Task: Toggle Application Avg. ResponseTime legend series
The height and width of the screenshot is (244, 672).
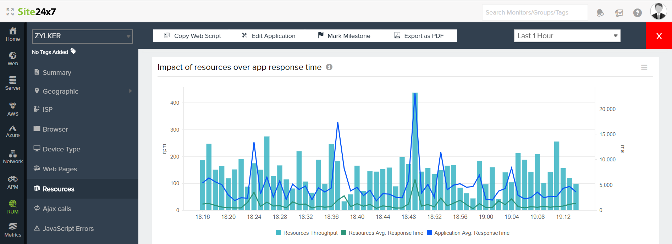Action: [x=468, y=233]
